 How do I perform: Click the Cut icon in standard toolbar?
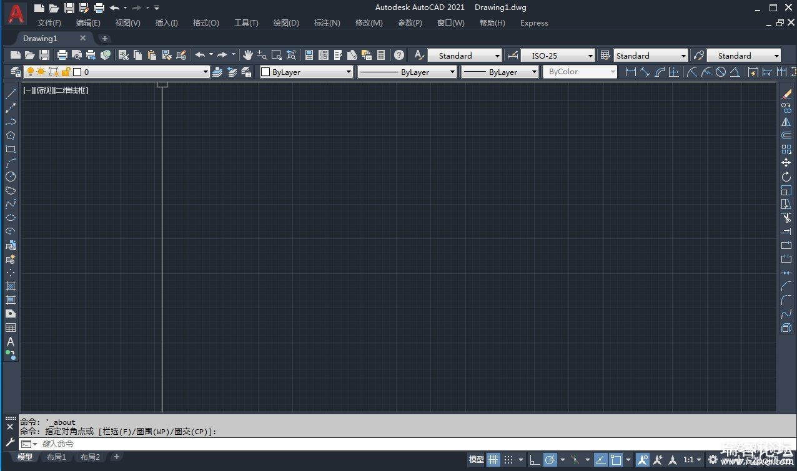point(124,55)
